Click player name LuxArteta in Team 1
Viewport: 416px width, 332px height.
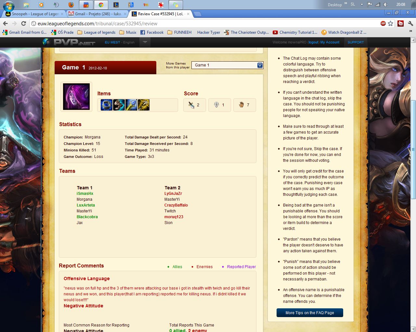tap(86, 205)
